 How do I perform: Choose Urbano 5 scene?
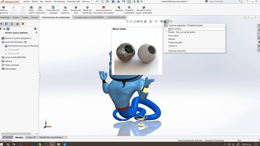(x=195, y=46)
